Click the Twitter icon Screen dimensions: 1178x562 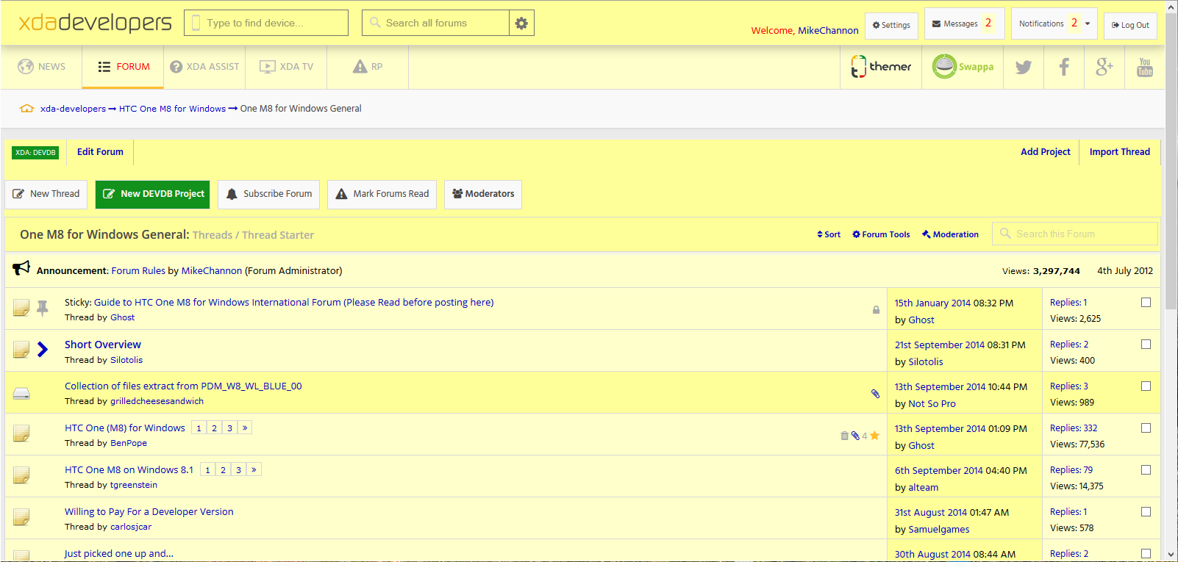pos(1024,67)
